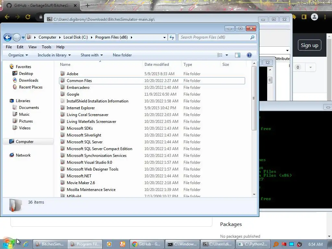Select the Internet Explorer folder
This screenshot has width=332, height=249.
pos(81,108)
